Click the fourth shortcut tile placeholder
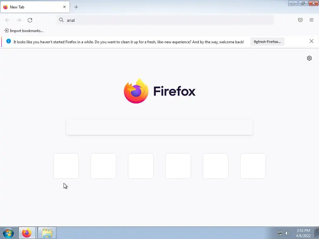 coord(178,166)
